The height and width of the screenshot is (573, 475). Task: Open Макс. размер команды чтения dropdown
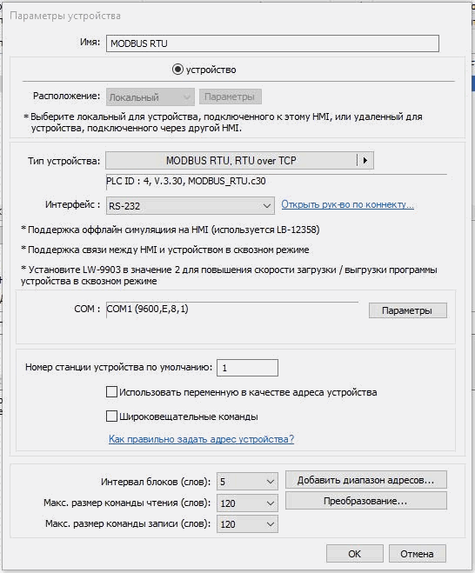pyautogui.click(x=247, y=503)
